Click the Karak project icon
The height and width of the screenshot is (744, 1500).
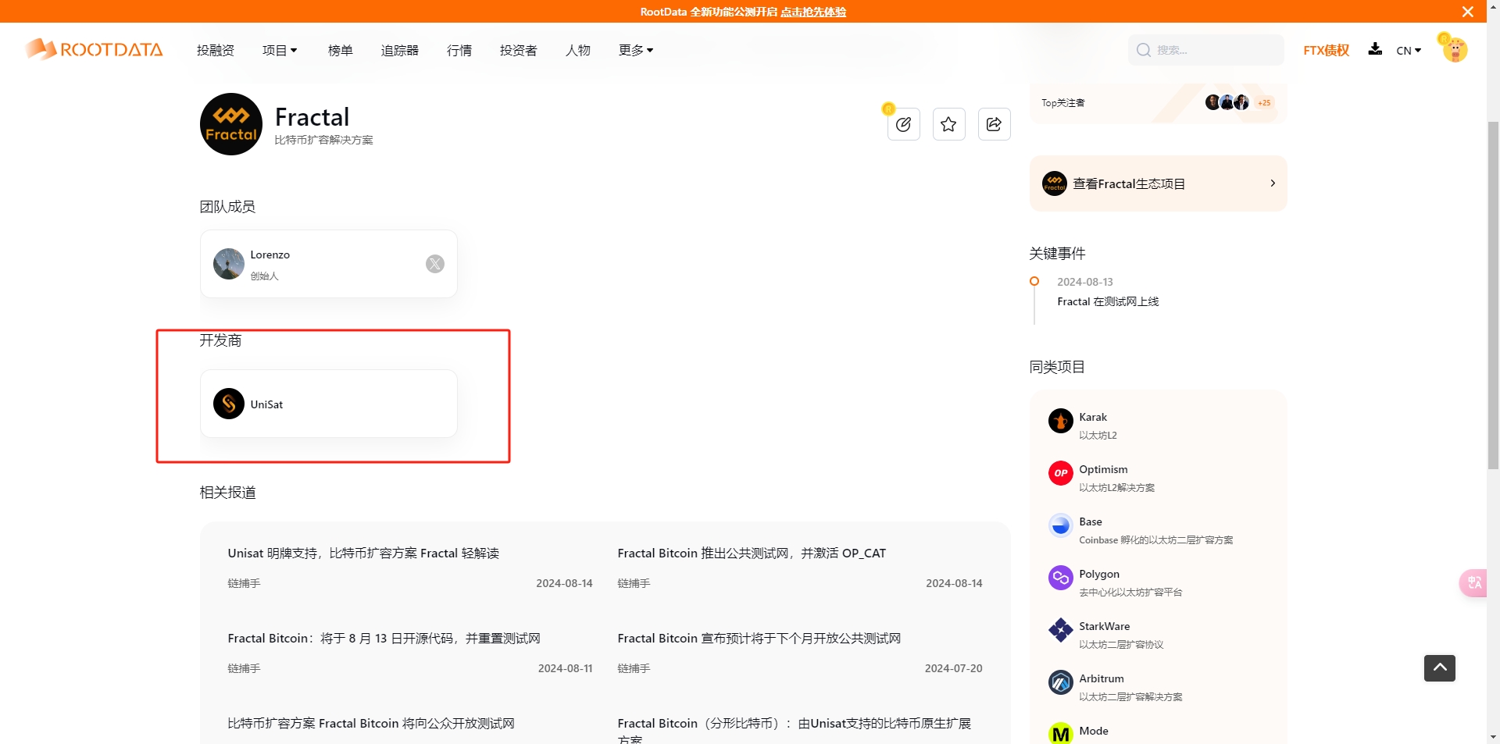tap(1060, 421)
